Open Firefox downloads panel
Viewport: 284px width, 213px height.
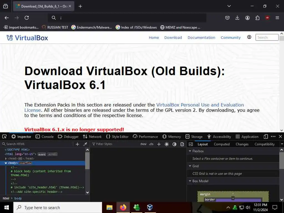pyautogui.click(x=237, y=18)
